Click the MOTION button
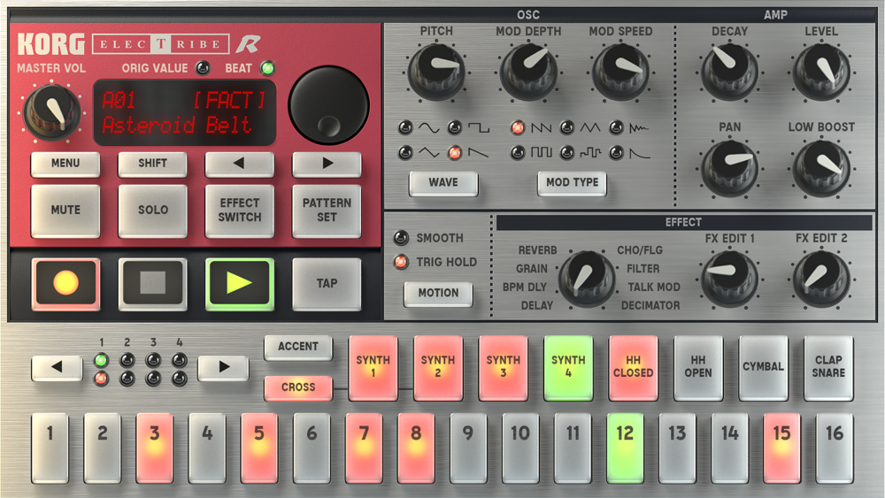The height and width of the screenshot is (498, 885). coord(438,294)
